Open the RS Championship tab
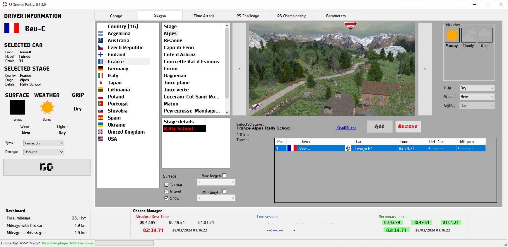Image resolution: width=508 pixels, height=247 pixels. point(292,16)
